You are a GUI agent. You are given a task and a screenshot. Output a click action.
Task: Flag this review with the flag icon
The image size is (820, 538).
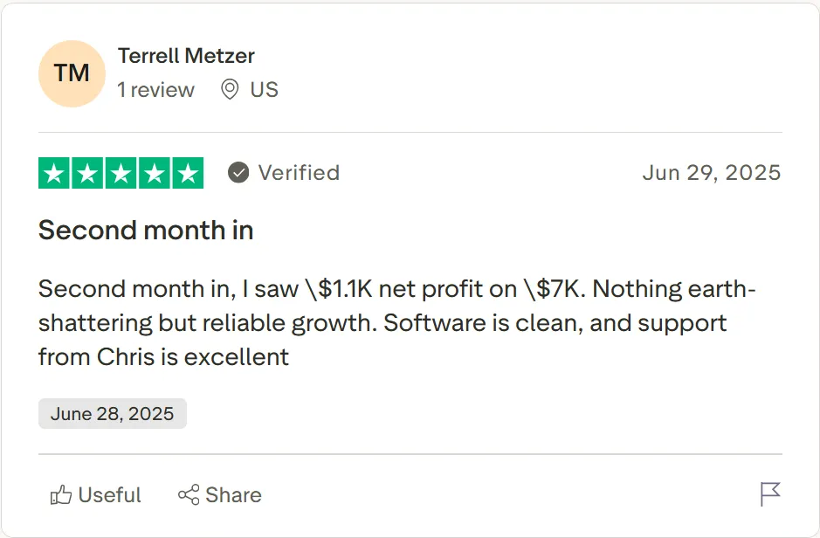[x=770, y=494]
